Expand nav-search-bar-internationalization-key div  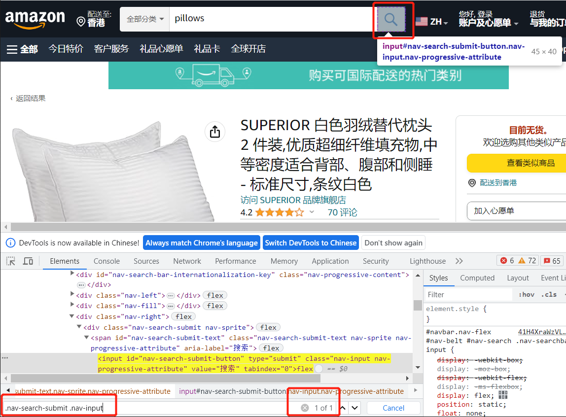[72, 274]
